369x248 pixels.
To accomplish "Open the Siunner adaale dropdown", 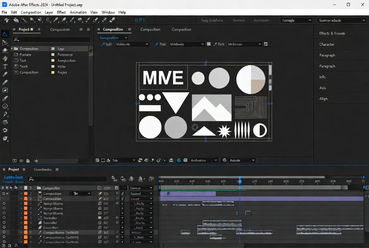I will coord(342,20).
